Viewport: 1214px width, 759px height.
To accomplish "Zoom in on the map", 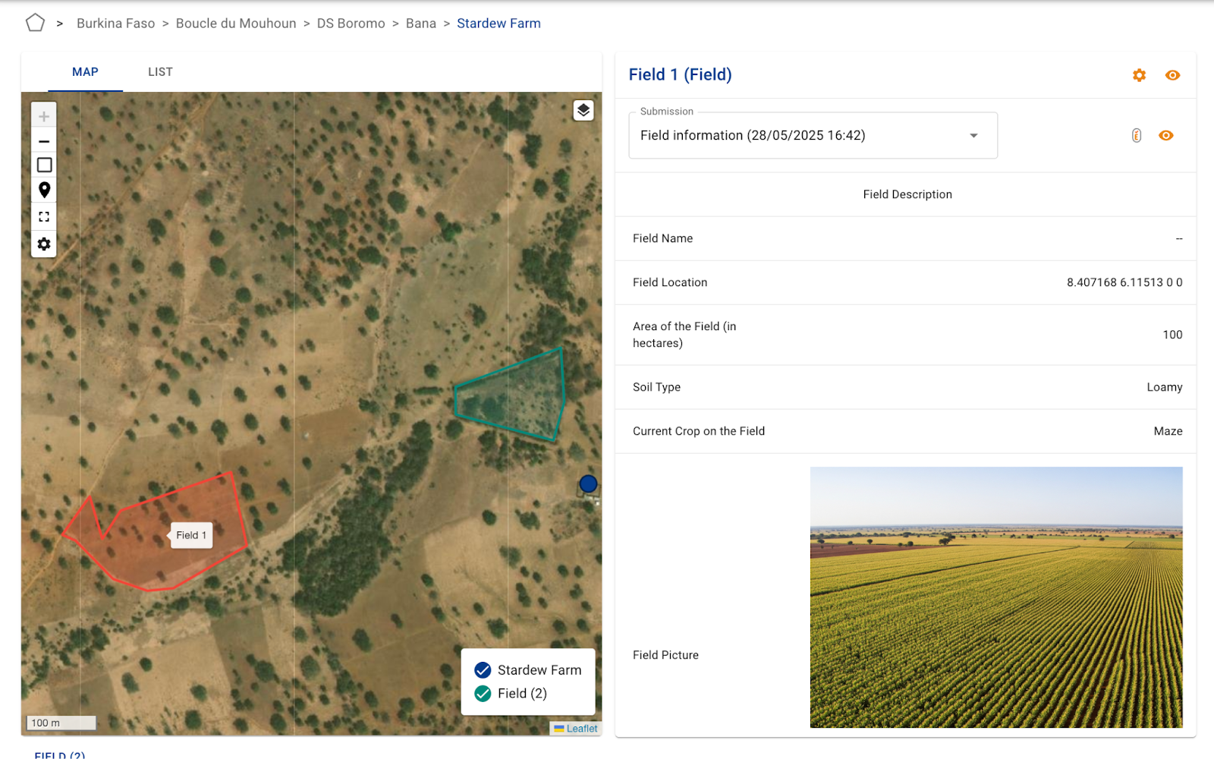I will coord(44,116).
